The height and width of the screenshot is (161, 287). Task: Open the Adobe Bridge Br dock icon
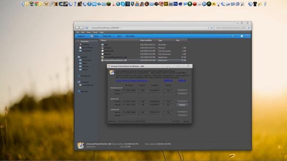pyautogui.click(x=166, y=4)
